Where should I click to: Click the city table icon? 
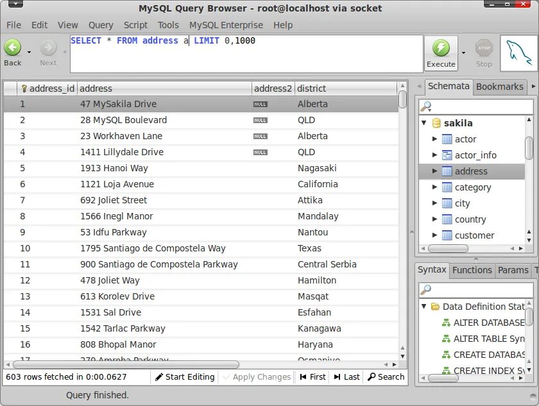447,203
